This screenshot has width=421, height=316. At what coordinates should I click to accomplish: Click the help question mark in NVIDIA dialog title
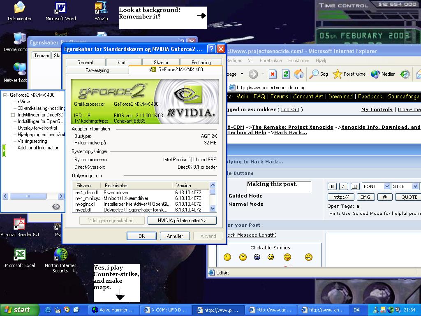point(211,49)
